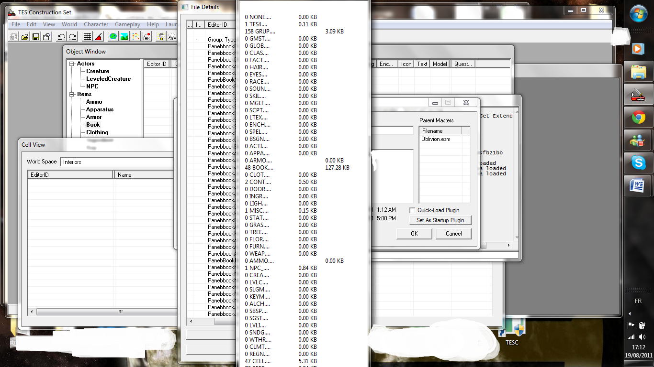This screenshot has height=367, width=654.
Task: Select Armor under Items
Action: coord(94,117)
